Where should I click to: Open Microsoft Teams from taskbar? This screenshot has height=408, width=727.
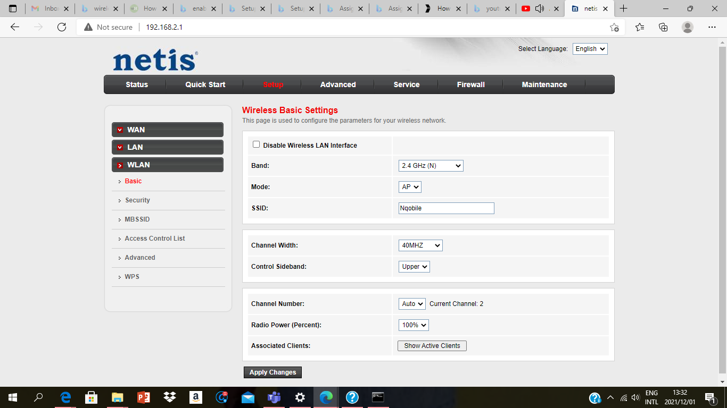point(274,397)
